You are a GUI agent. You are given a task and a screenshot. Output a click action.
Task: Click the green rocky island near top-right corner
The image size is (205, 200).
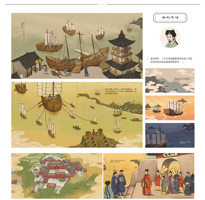coord(137,23)
